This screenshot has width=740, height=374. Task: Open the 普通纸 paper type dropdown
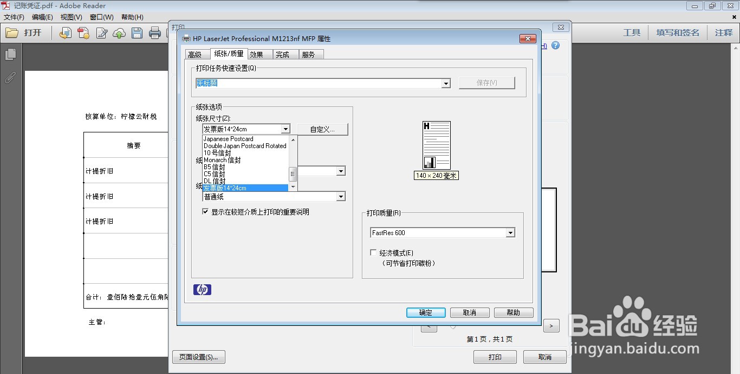(x=341, y=197)
